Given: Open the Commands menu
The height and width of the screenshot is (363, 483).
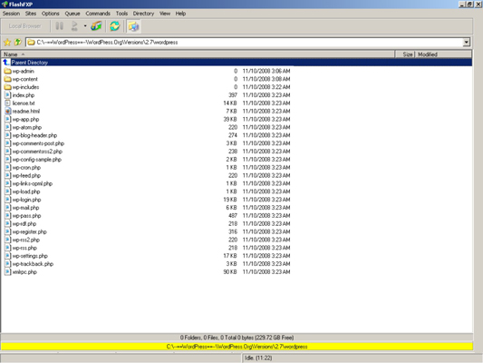Looking at the screenshot, I should pyautogui.click(x=98, y=14).
